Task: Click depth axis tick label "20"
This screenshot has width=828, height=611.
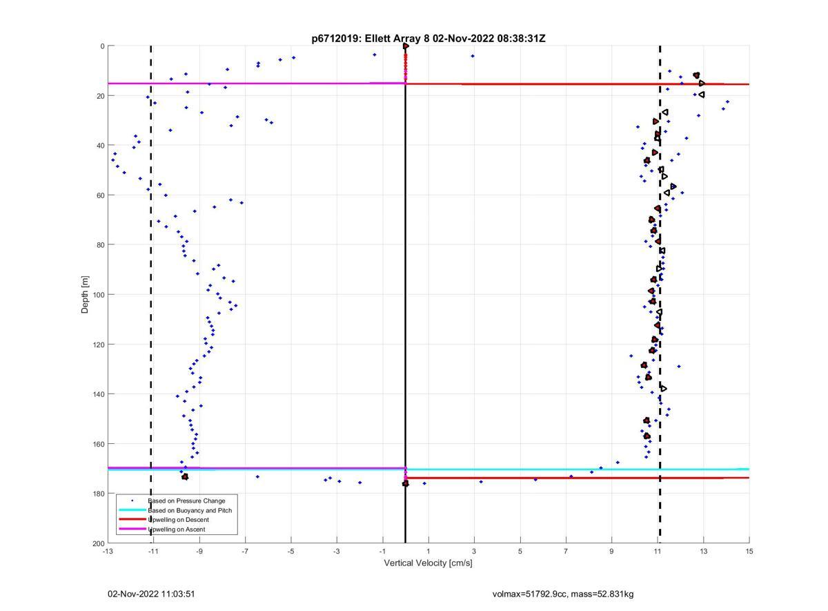Action: click(x=99, y=96)
